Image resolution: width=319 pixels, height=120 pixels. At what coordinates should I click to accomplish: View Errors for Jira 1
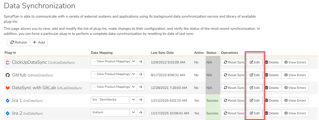(x=295, y=100)
